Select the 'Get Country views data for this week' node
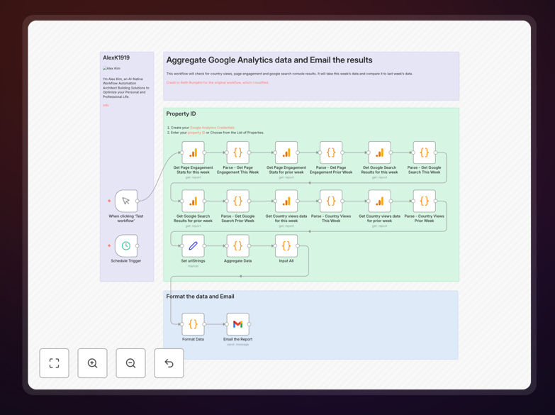 (x=286, y=201)
